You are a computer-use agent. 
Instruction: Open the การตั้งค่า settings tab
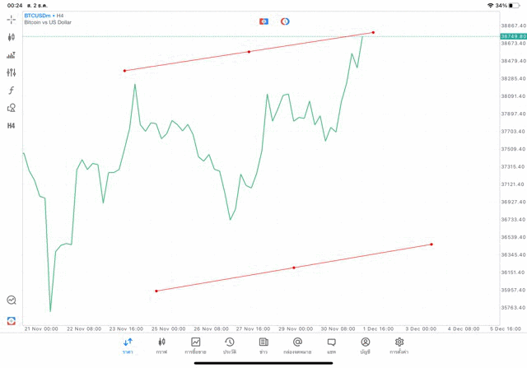coord(399,345)
